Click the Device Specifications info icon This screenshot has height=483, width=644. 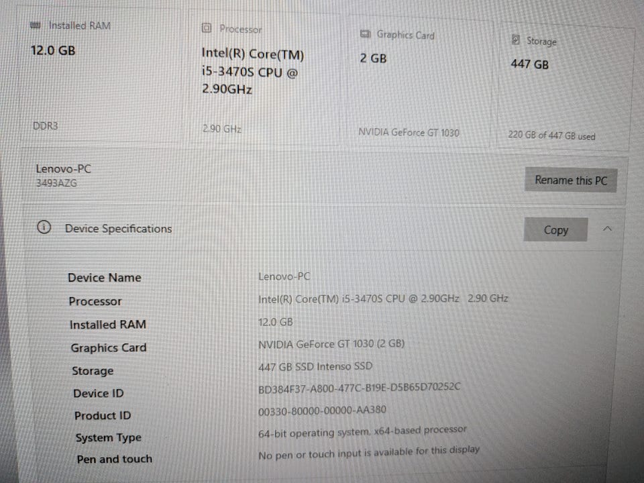[44, 227]
